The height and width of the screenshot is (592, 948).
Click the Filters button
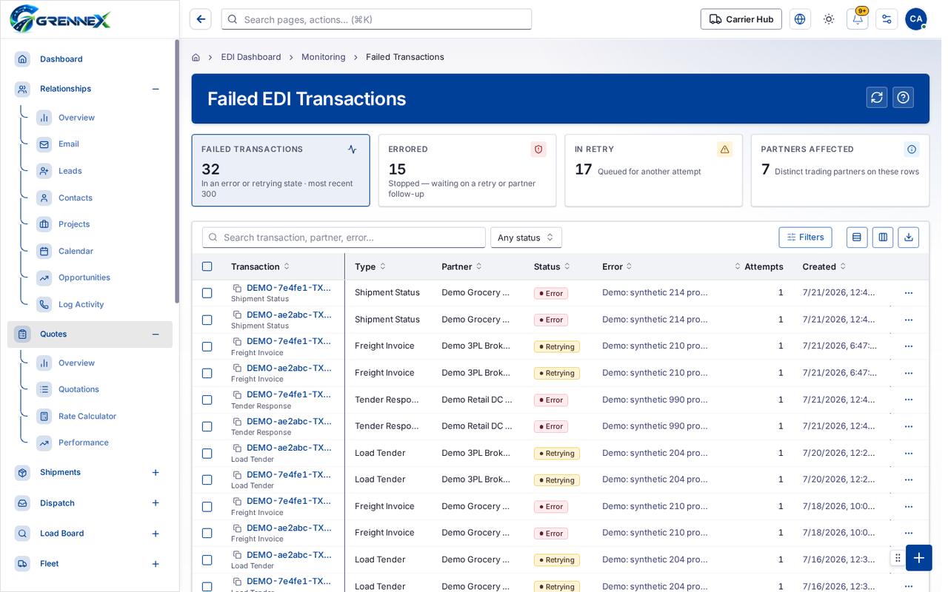coord(805,237)
